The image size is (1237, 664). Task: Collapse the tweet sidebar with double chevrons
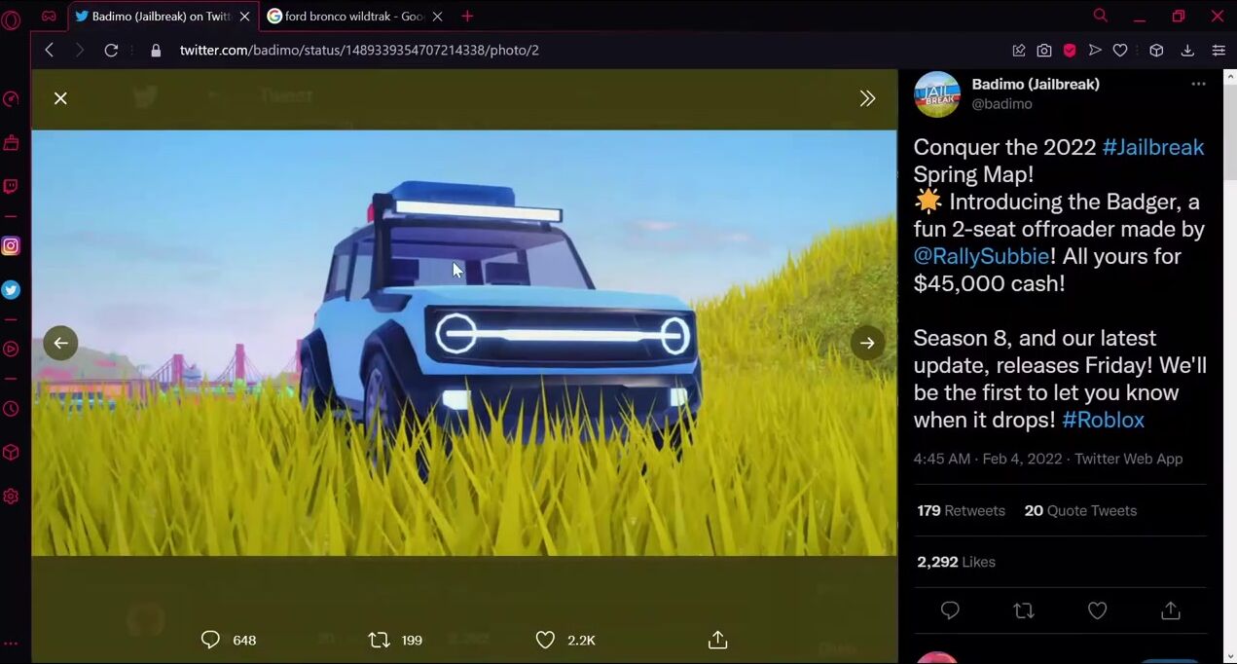(867, 98)
